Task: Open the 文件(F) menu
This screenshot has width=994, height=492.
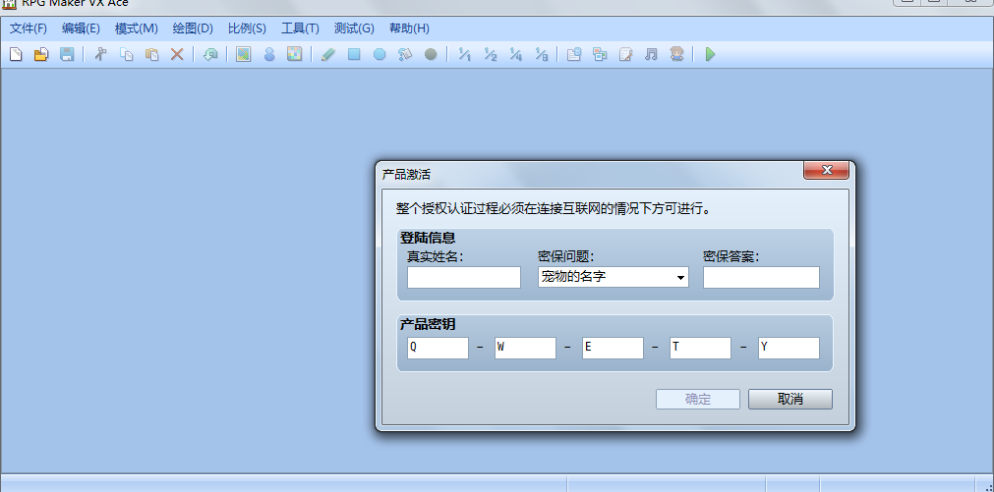Action: (x=29, y=28)
